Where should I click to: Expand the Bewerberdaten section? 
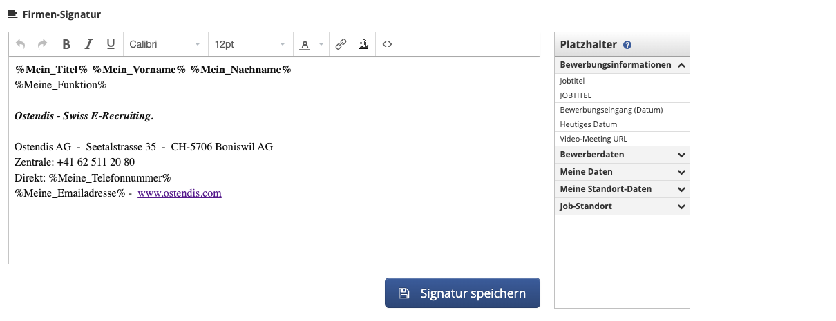(x=623, y=155)
